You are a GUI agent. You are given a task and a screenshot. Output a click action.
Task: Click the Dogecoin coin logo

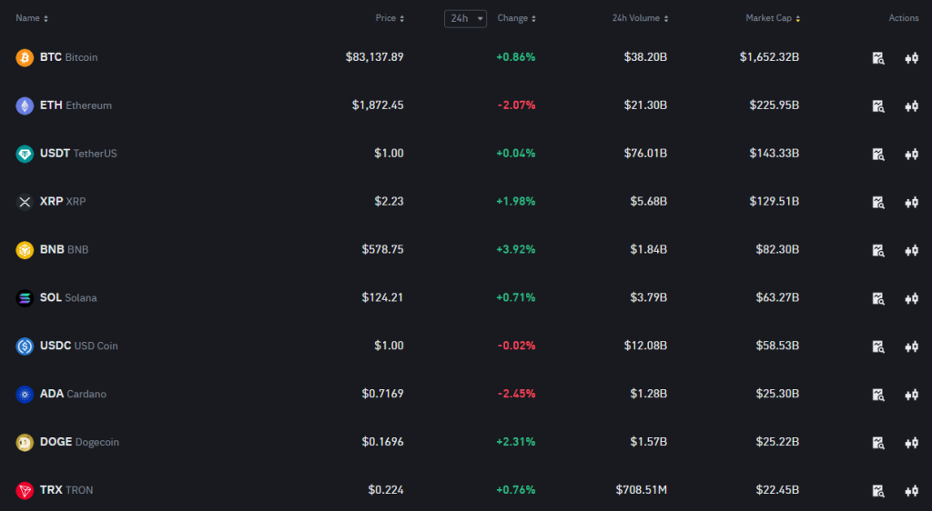coord(25,442)
